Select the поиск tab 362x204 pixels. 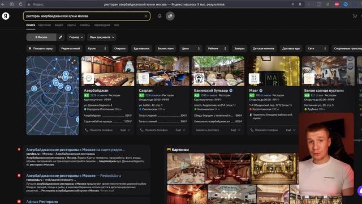pos(31,25)
